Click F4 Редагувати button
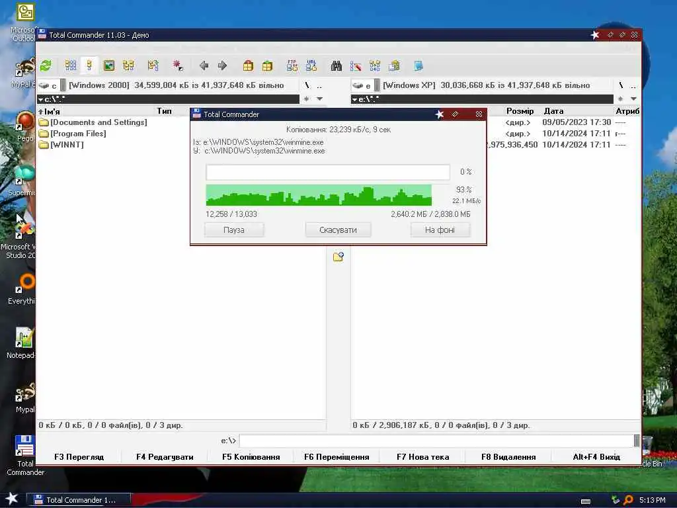The height and width of the screenshot is (508, 677). pos(165,457)
